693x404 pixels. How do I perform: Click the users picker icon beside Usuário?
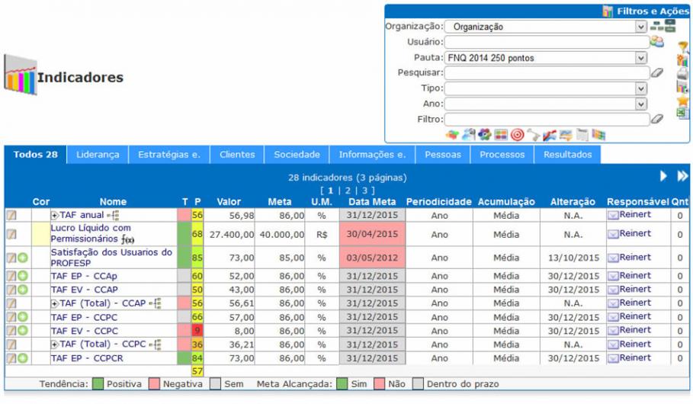[x=656, y=42]
